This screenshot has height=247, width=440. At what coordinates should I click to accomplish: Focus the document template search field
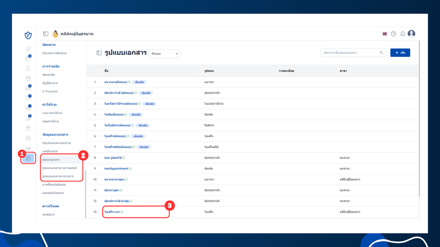[x=353, y=53]
